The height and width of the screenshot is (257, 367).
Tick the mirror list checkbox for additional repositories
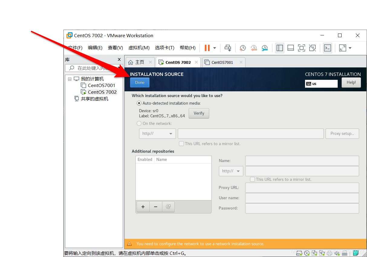(x=252, y=179)
